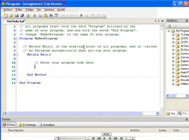Select the Digital folder in tree
This screenshot has width=189, height=140.
pos(184,61)
